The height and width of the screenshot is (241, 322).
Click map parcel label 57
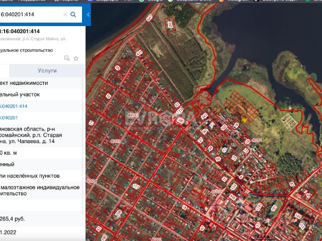coord(258,225)
